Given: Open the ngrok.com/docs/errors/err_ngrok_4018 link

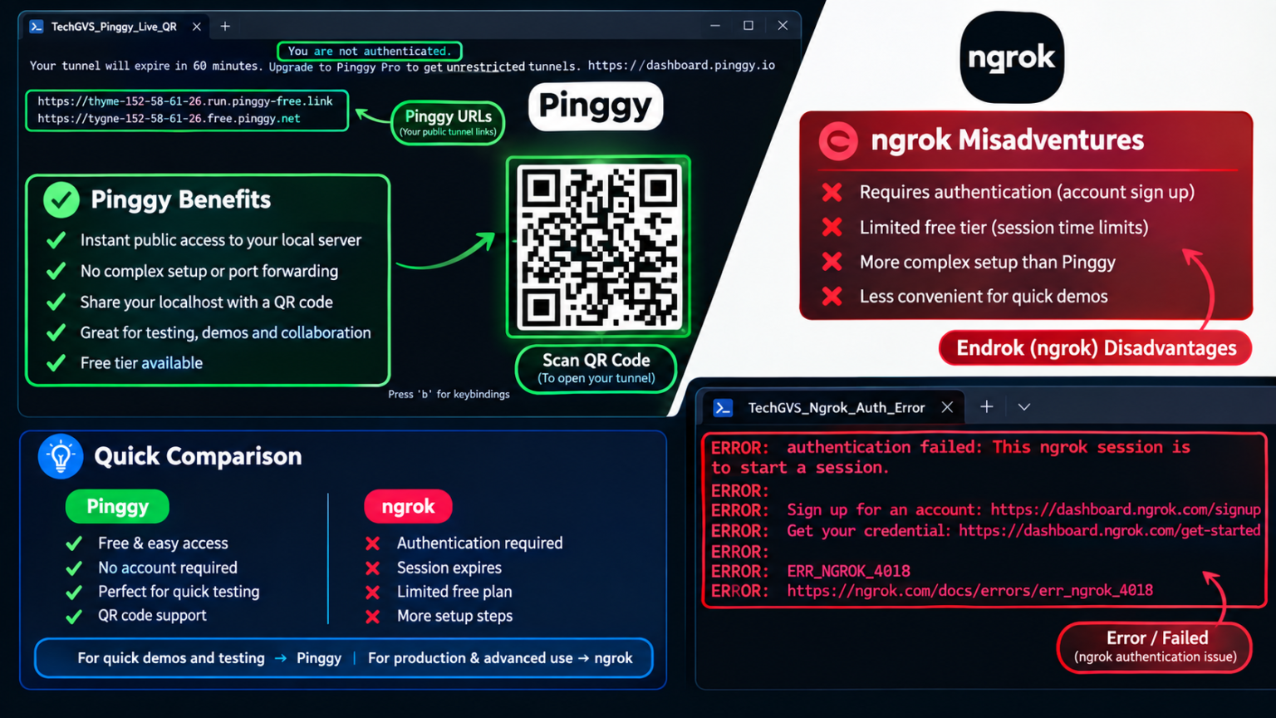Looking at the screenshot, I should (969, 591).
